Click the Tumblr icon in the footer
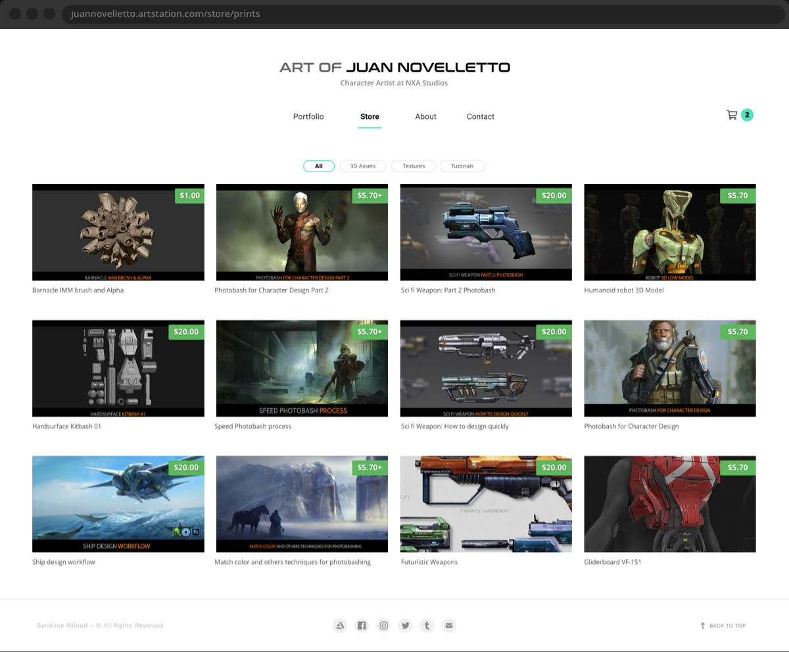789x652 pixels. click(427, 625)
